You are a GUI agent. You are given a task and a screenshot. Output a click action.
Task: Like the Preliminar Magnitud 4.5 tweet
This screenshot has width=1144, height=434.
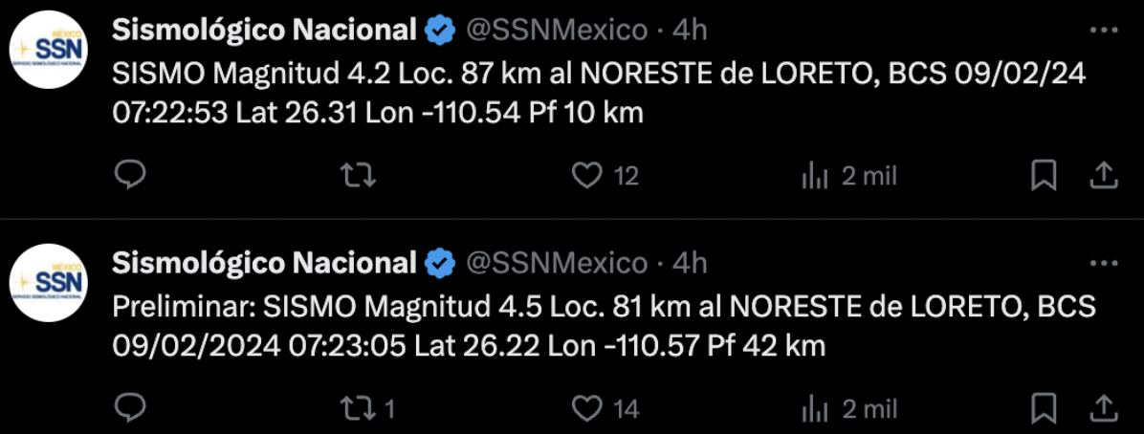pos(586,408)
